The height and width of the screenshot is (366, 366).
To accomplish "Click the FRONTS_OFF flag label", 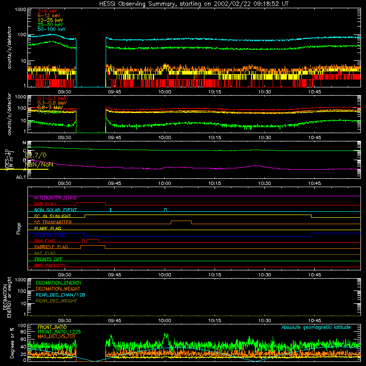I will (48, 259).
